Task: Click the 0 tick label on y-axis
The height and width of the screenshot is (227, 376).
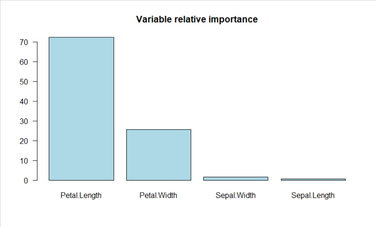Action: pos(27,181)
